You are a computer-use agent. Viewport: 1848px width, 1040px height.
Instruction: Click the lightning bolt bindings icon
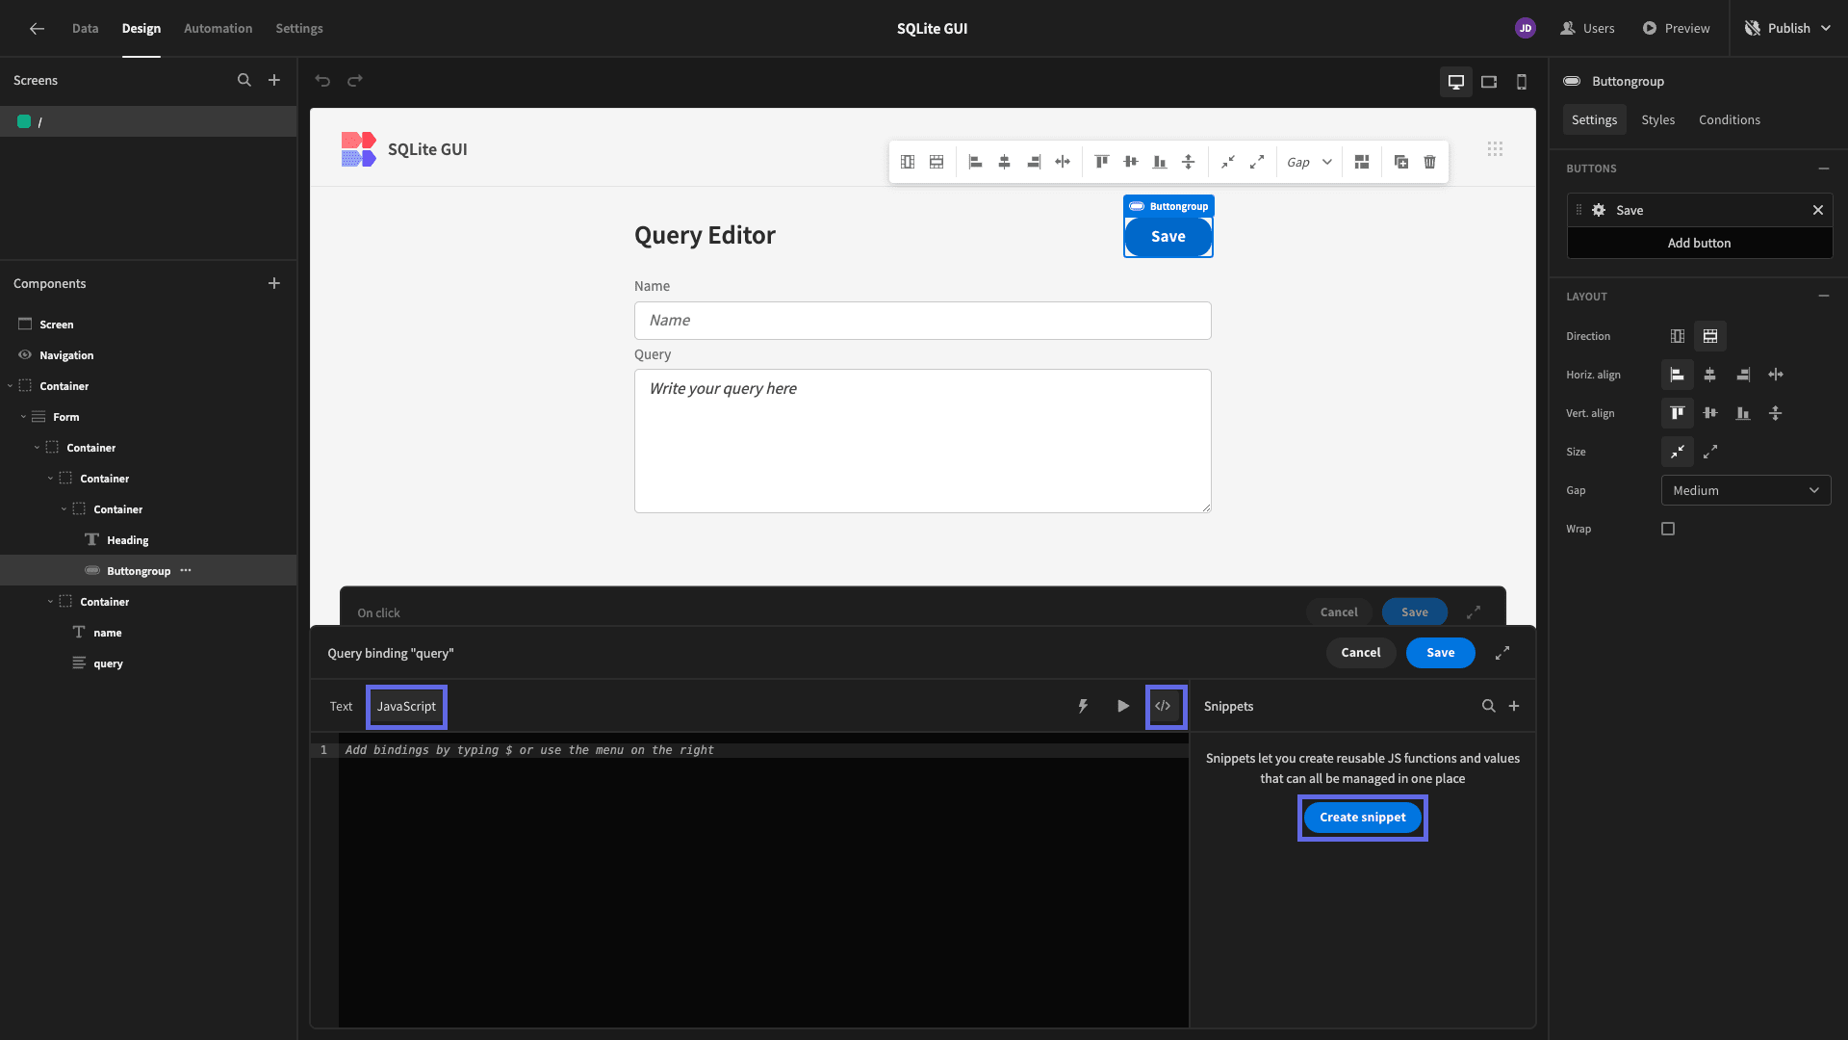pos(1083,706)
